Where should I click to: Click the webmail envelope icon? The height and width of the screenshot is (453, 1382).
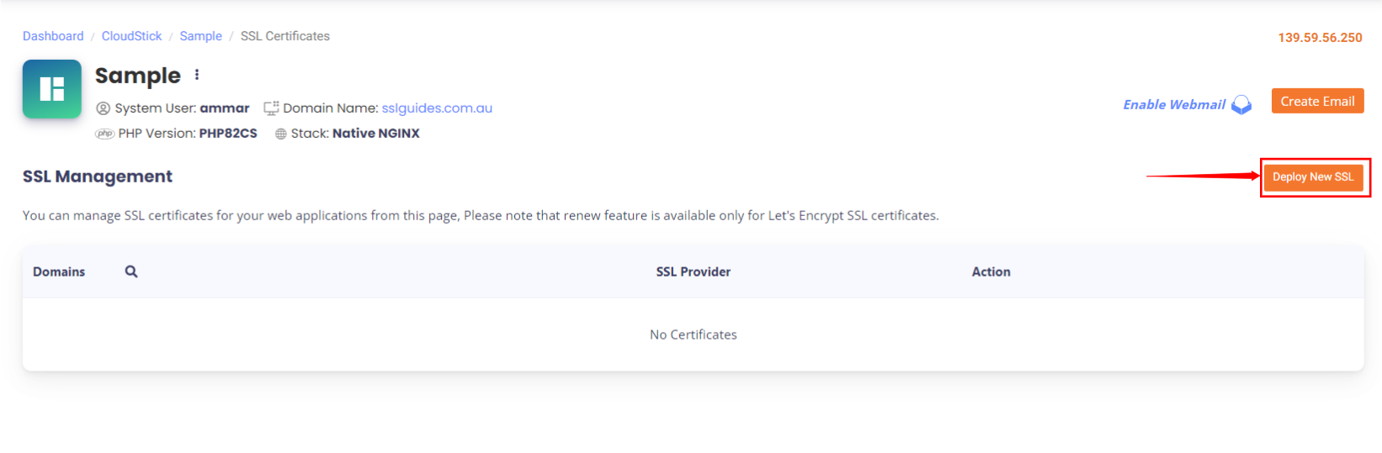1241,105
